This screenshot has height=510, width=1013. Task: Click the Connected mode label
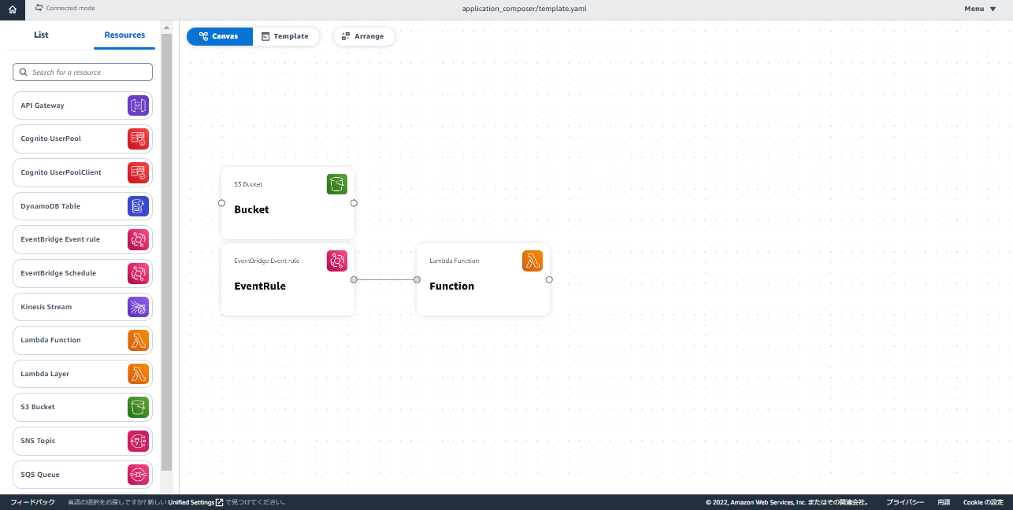71,8
